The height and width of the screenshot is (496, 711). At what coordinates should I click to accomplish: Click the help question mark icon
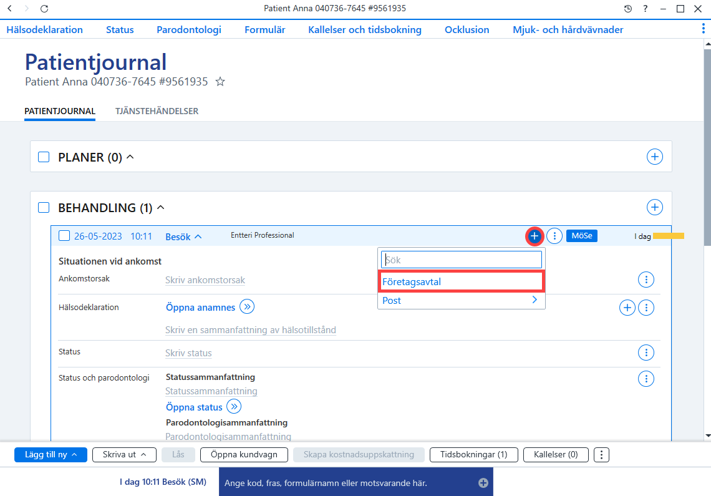coord(646,9)
